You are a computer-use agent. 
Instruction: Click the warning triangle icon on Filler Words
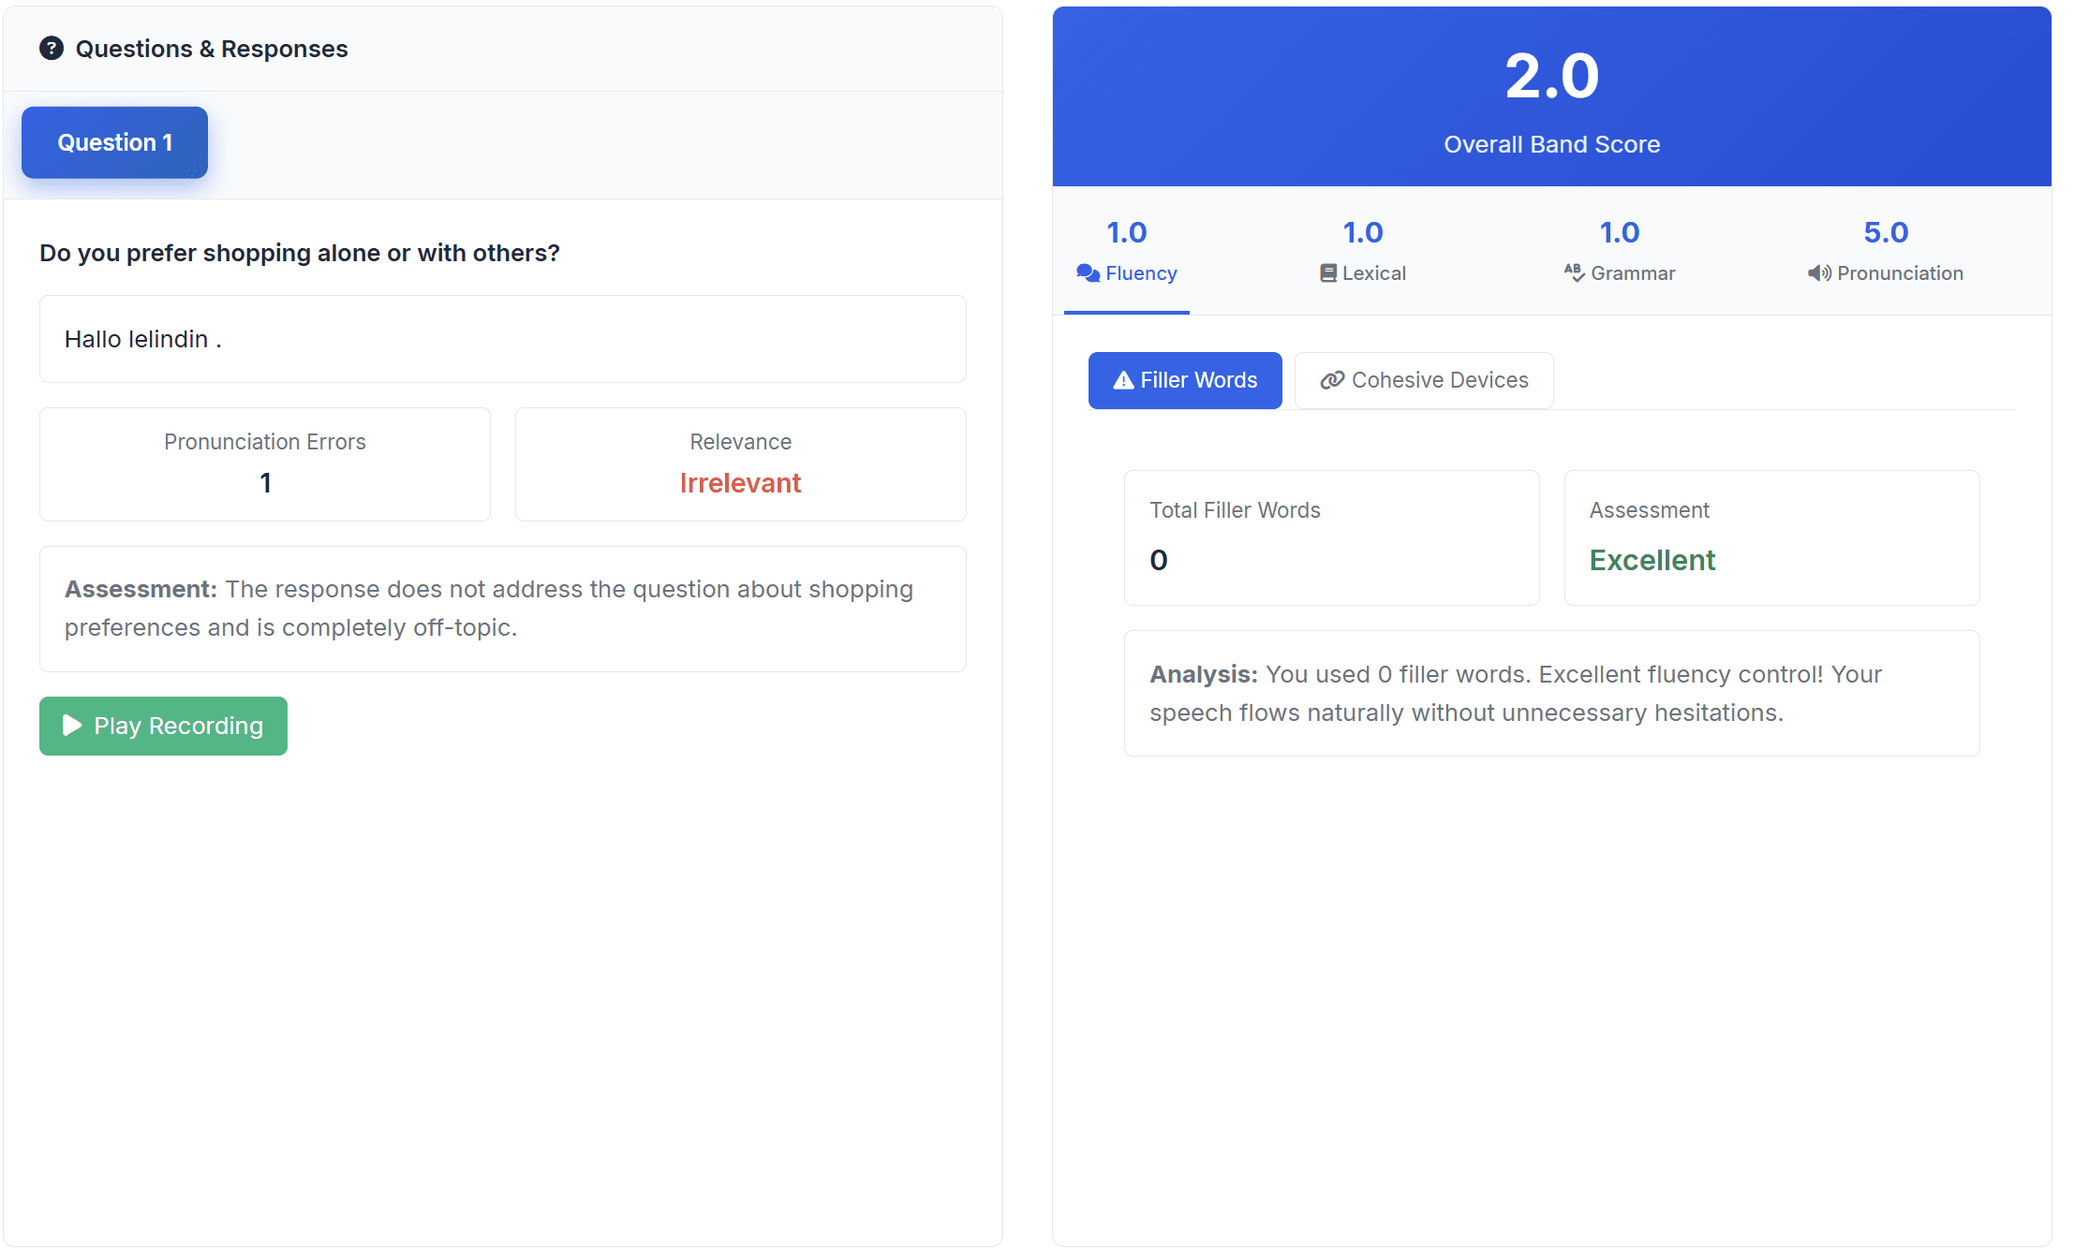click(1123, 380)
